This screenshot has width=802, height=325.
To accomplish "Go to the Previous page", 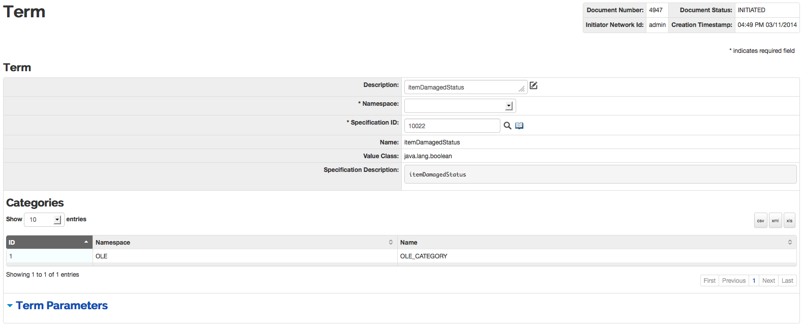I will (x=733, y=281).
